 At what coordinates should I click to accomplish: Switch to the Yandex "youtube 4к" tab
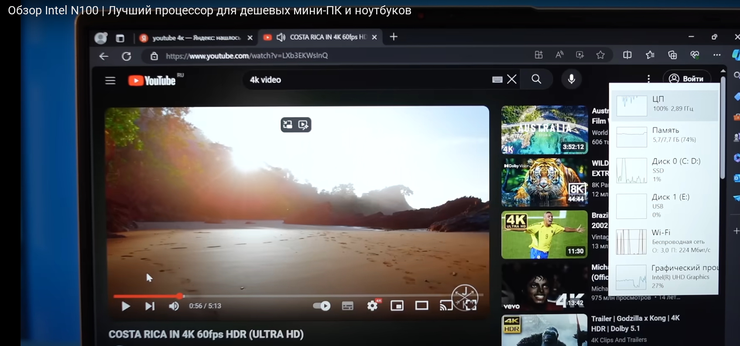point(195,38)
